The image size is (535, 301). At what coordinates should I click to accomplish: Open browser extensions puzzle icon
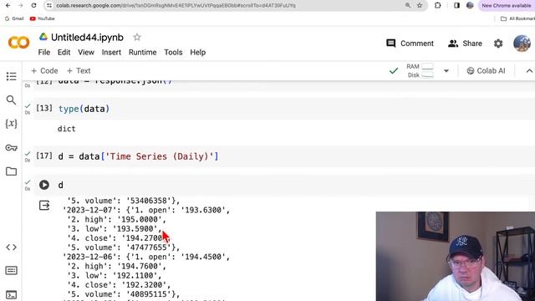tap(438, 6)
